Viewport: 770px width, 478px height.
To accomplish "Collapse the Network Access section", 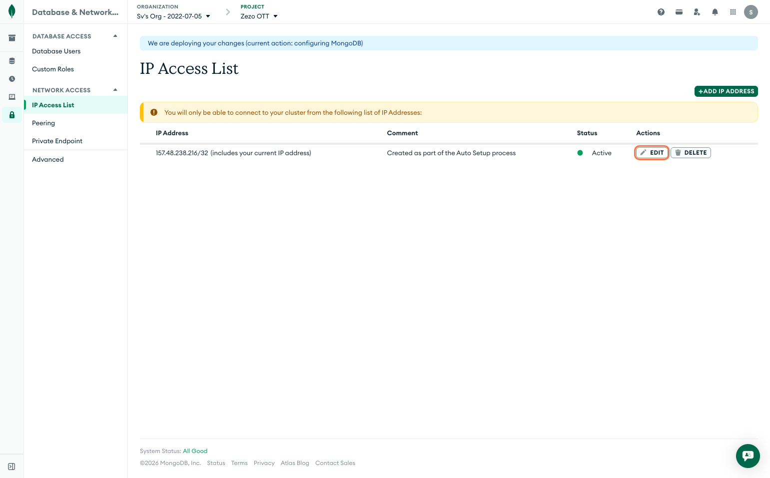I will pos(115,90).
